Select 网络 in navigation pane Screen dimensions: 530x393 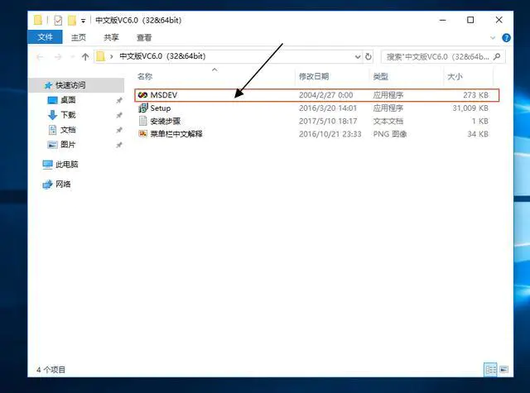click(63, 184)
